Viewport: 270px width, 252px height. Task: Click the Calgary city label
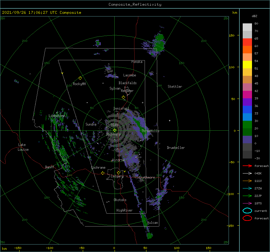[x=117, y=176]
